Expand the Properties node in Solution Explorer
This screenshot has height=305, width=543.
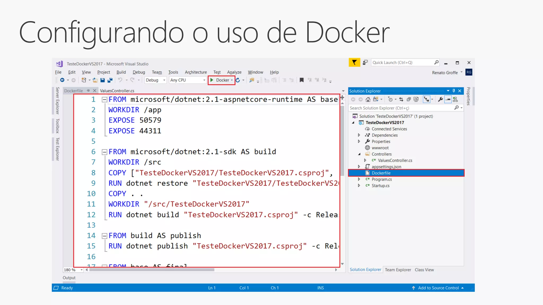pyautogui.click(x=359, y=141)
